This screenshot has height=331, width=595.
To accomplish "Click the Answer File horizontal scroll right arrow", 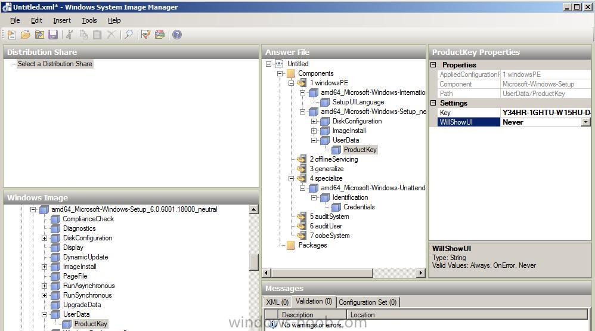I will 420,273.
